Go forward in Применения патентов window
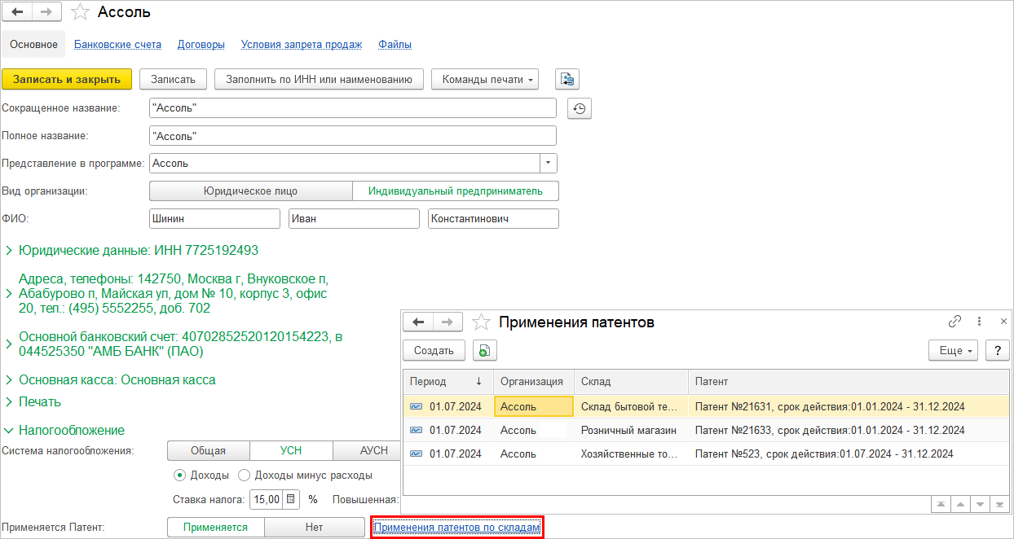1014x539 pixels. click(x=447, y=322)
